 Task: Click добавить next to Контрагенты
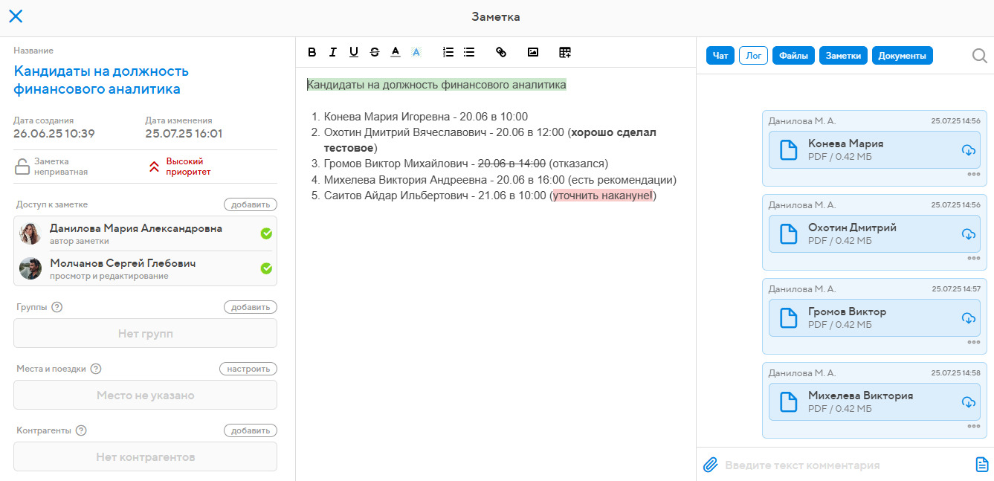click(x=251, y=430)
